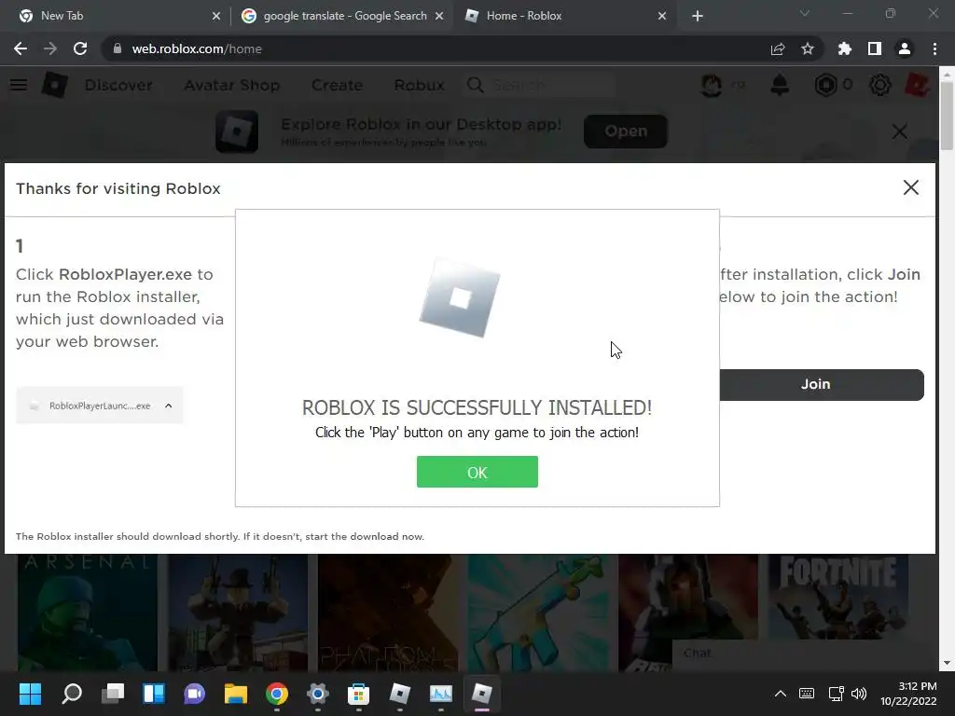Click the Fortnite game thumbnail
The height and width of the screenshot is (716, 955).
point(838,597)
